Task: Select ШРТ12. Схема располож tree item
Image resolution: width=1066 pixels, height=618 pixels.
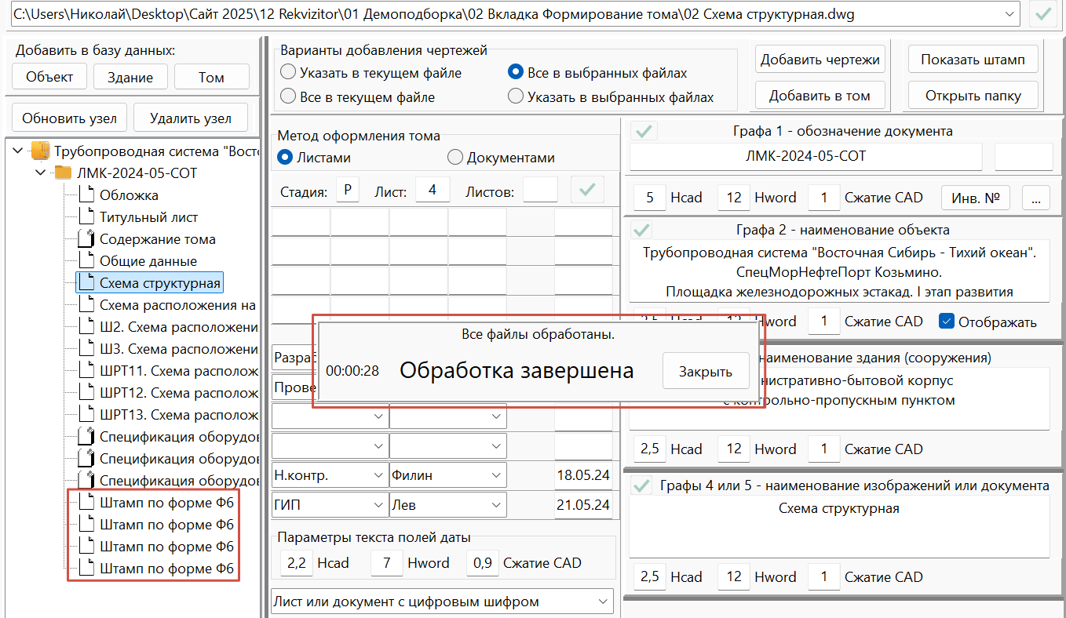Action: click(x=178, y=393)
